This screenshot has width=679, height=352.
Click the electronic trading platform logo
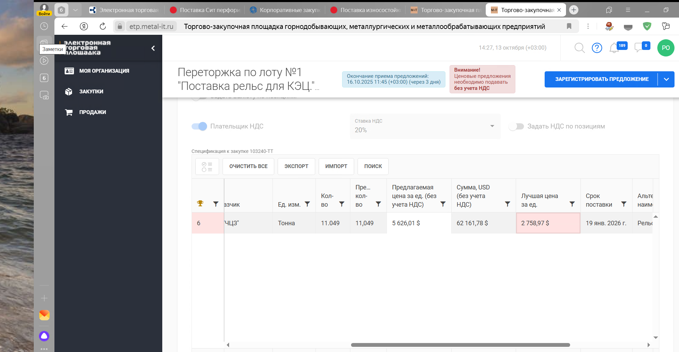[85, 48]
